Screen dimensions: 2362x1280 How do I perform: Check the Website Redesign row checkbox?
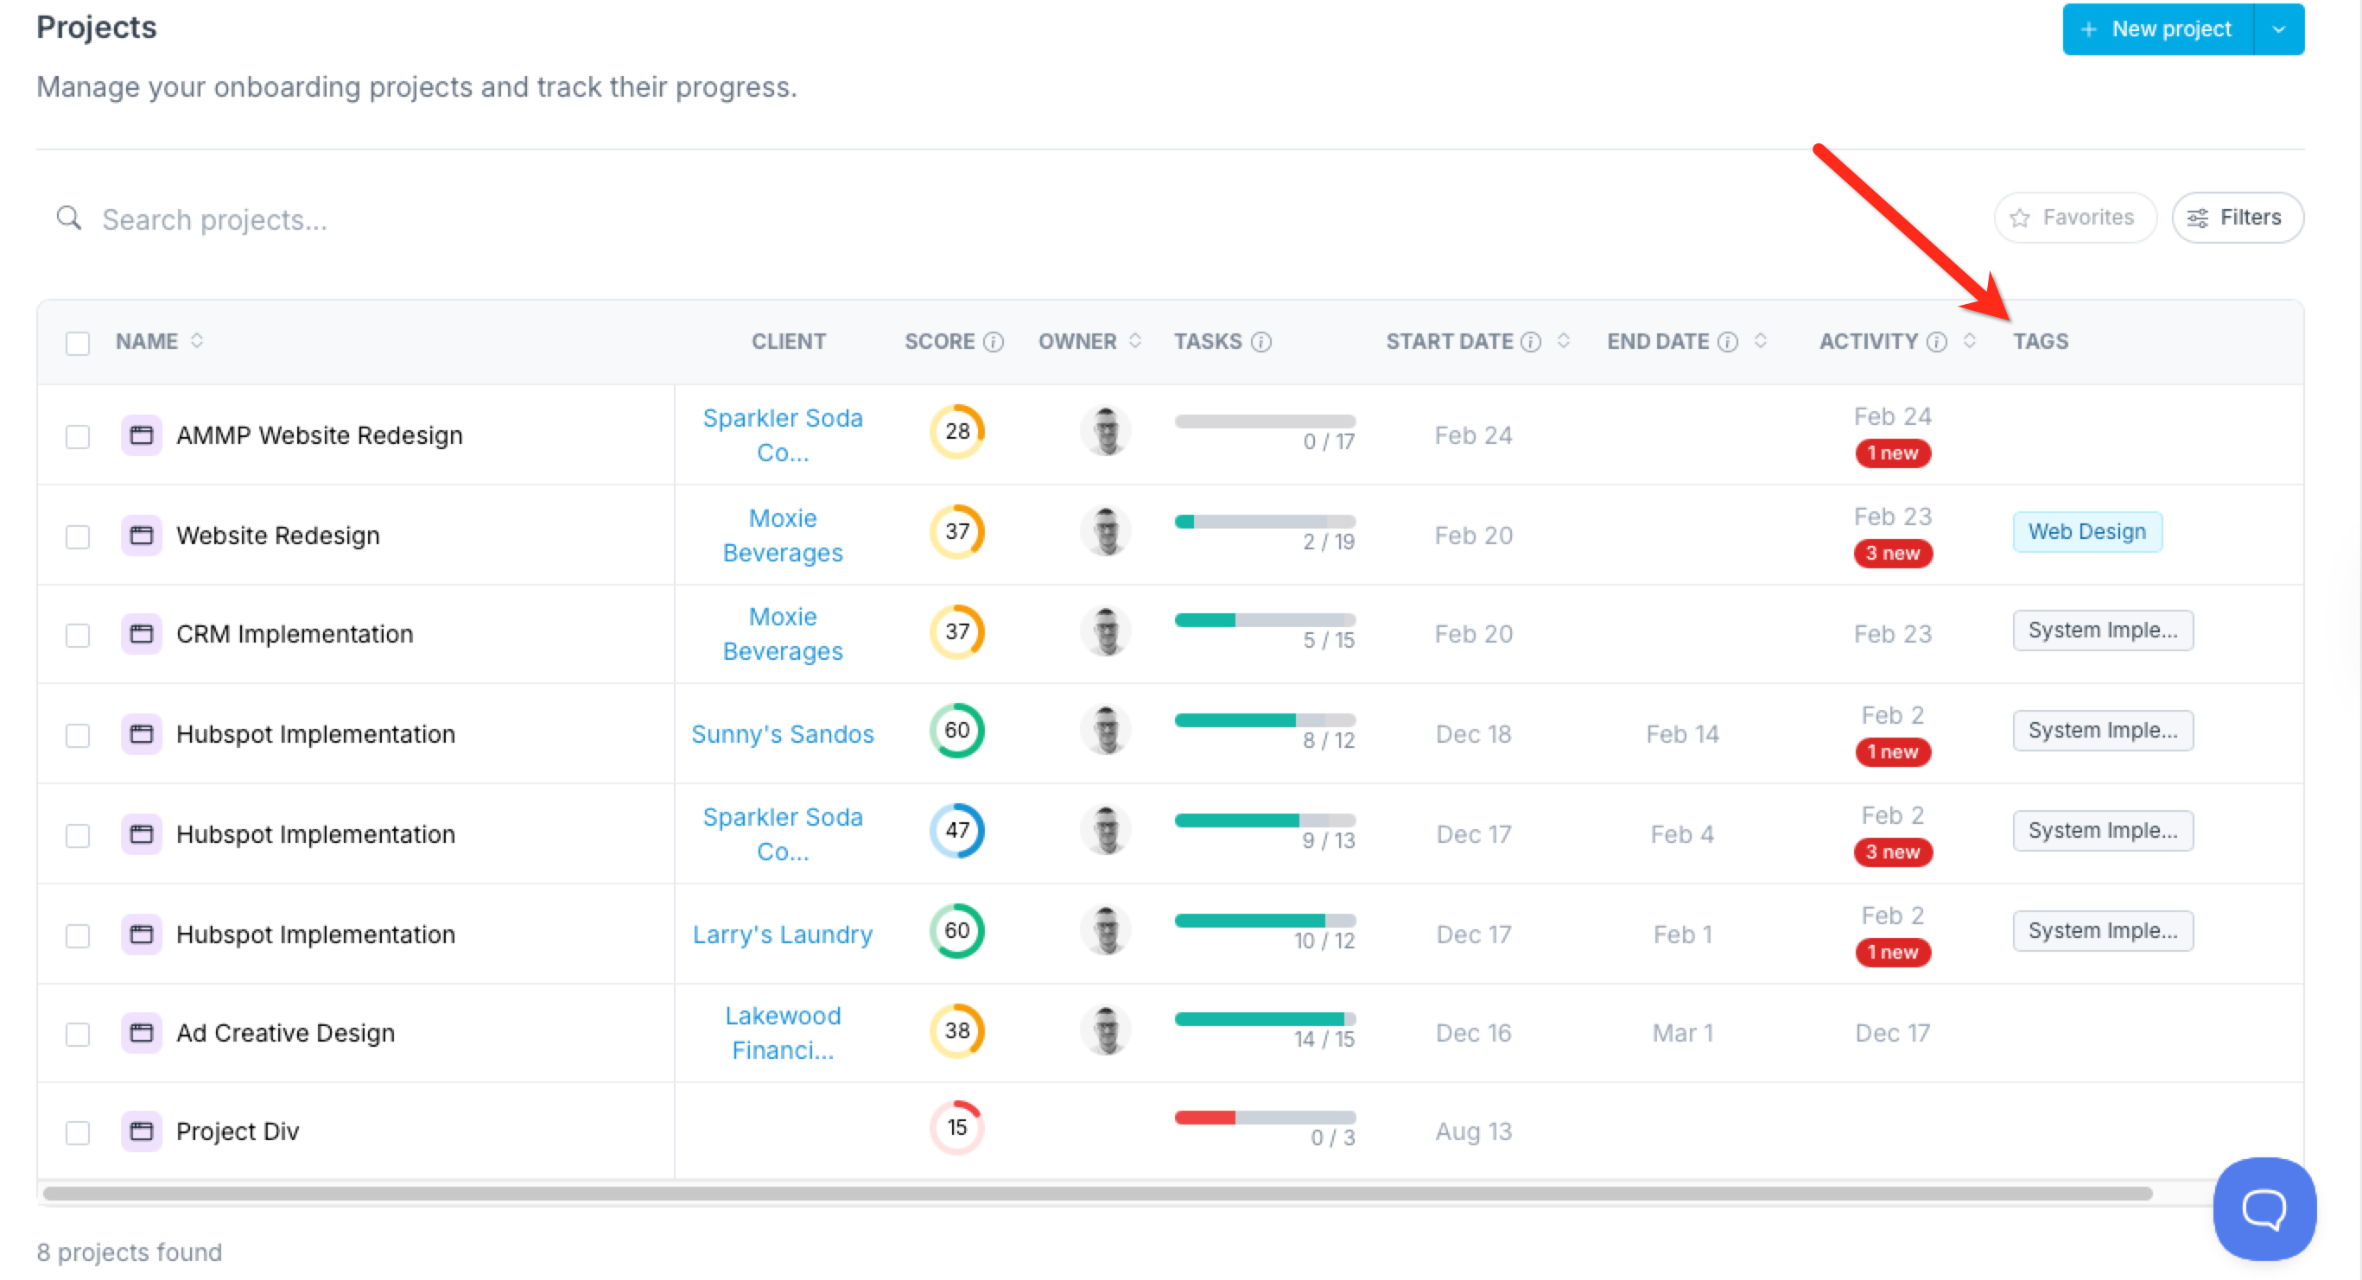pyautogui.click(x=78, y=535)
